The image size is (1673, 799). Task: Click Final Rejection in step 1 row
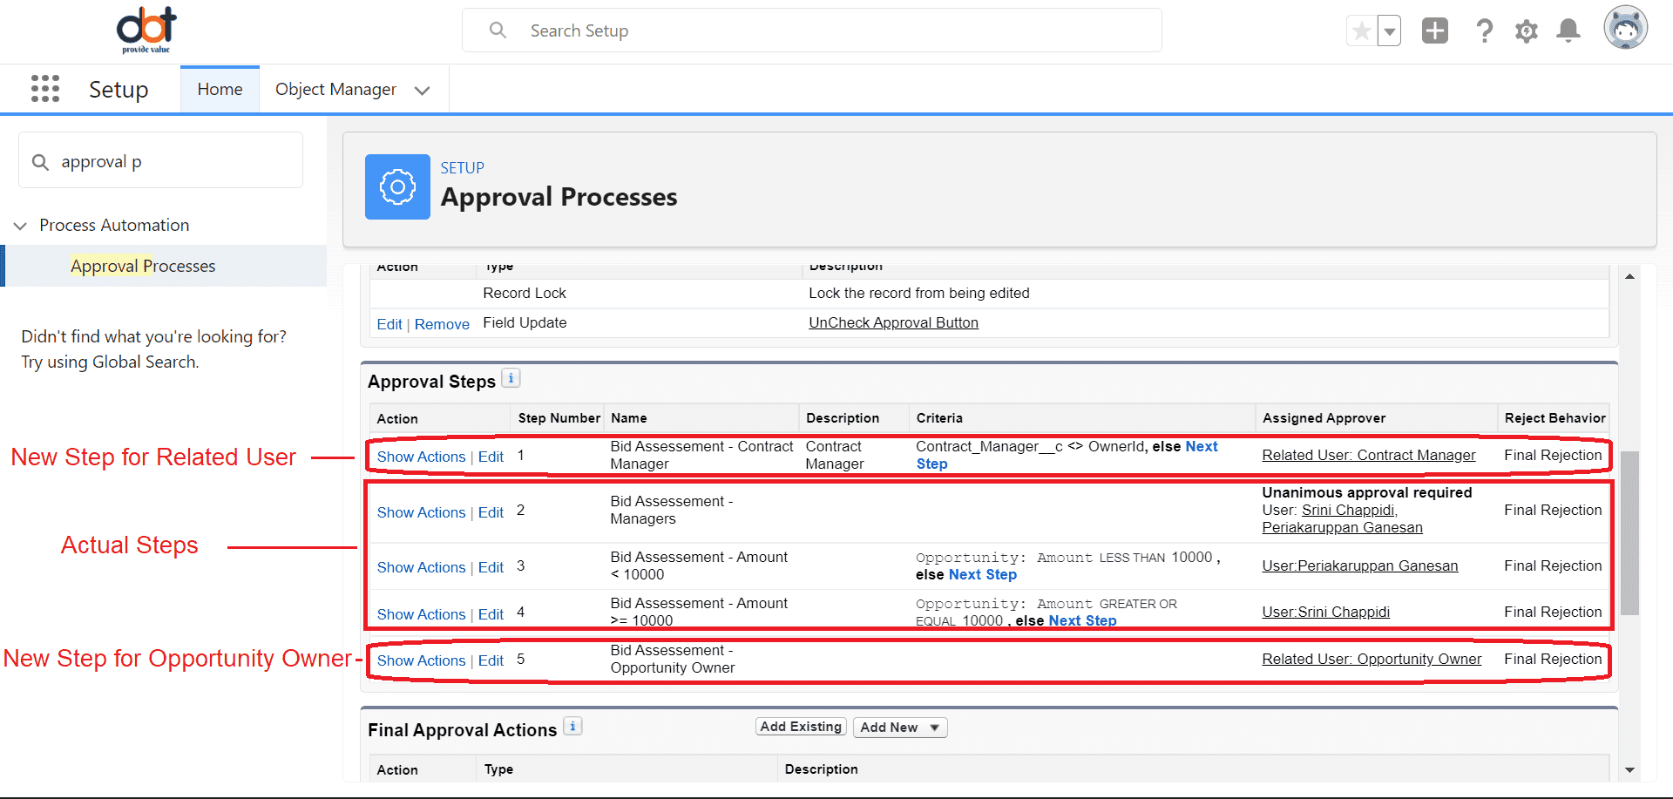[1553, 455]
